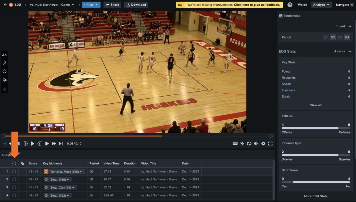The image size is (356, 202).
Task: Pick the freehand drawing tool
Action: coord(4,79)
